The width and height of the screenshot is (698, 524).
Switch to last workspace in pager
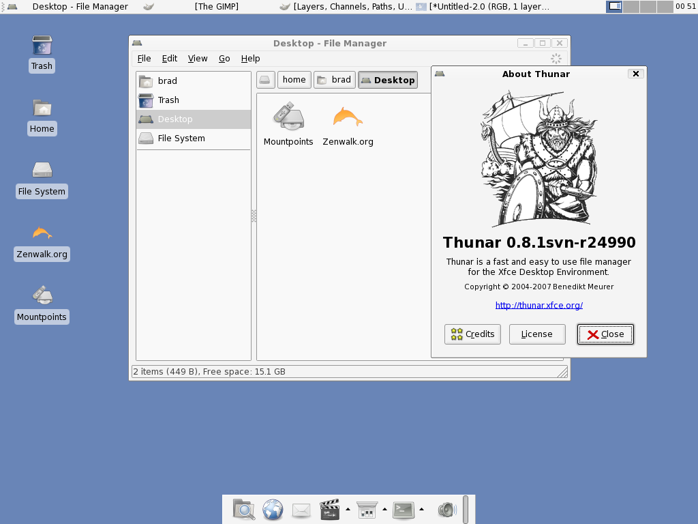click(x=665, y=6)
